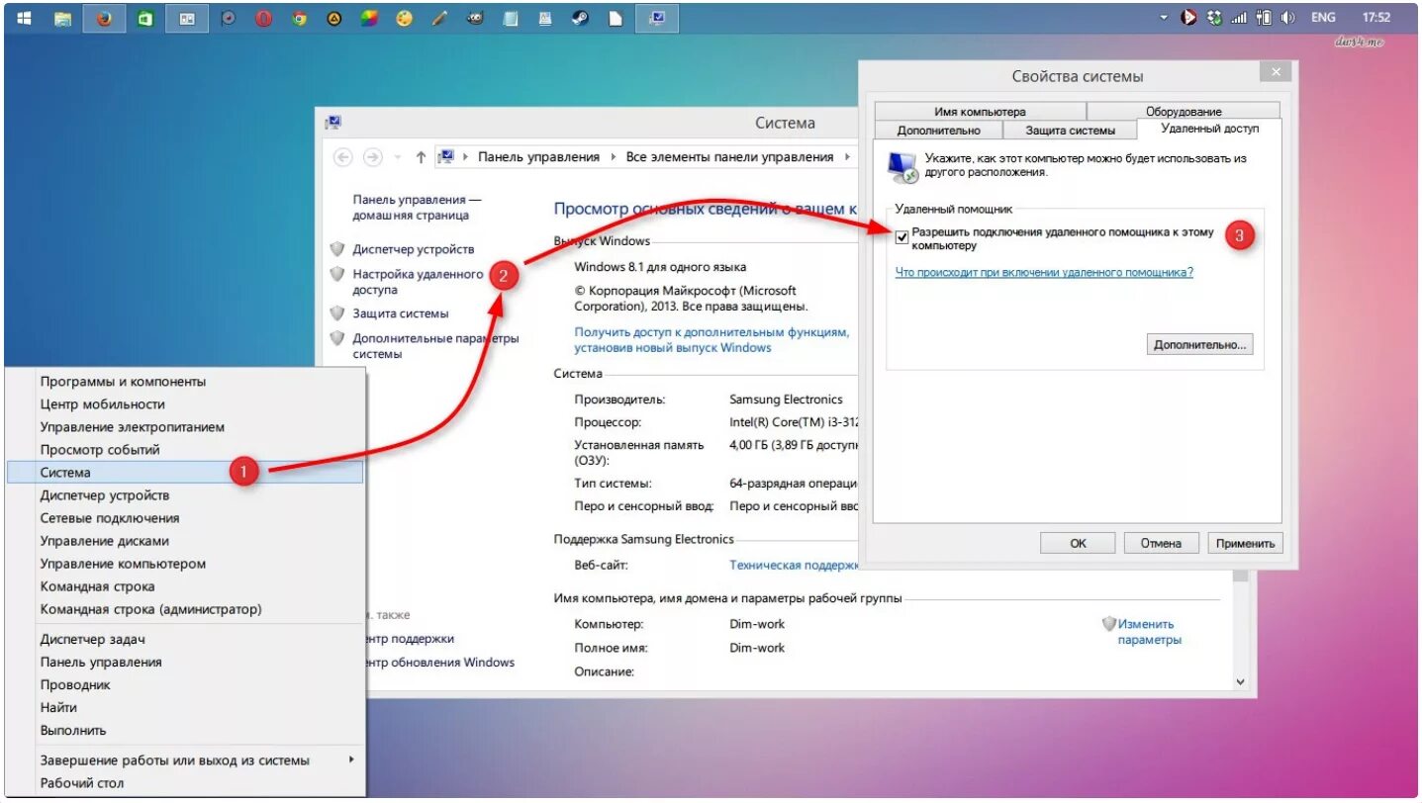Click 'Панель управления' breadcrumb in address bar
The width and height of the screenshot is (1422, 803).
tap(538, 157)
